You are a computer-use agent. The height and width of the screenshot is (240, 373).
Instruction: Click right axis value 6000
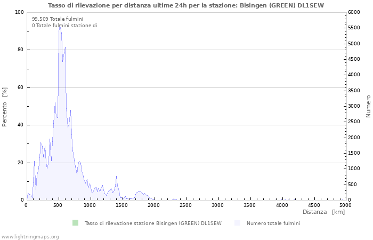(x=354, y=12)
